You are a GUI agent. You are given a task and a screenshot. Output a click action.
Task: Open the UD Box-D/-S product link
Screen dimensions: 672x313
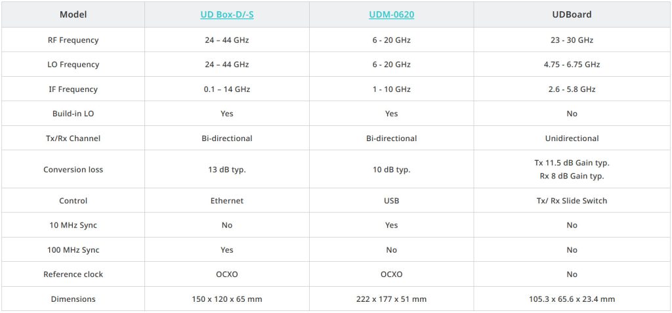click(226, 14)
